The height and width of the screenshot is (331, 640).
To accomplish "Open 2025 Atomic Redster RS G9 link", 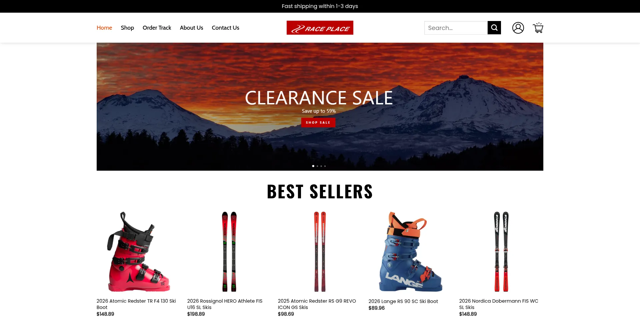I will tap(317, 304).
